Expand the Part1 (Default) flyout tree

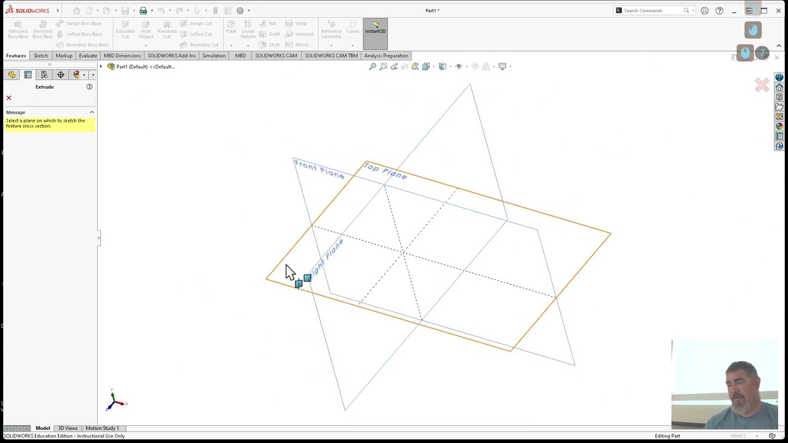point(101,66)
